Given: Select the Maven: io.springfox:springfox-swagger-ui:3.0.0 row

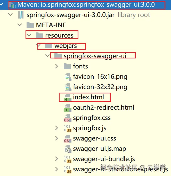Looking at the screenshot, I should tap(86, 5).
